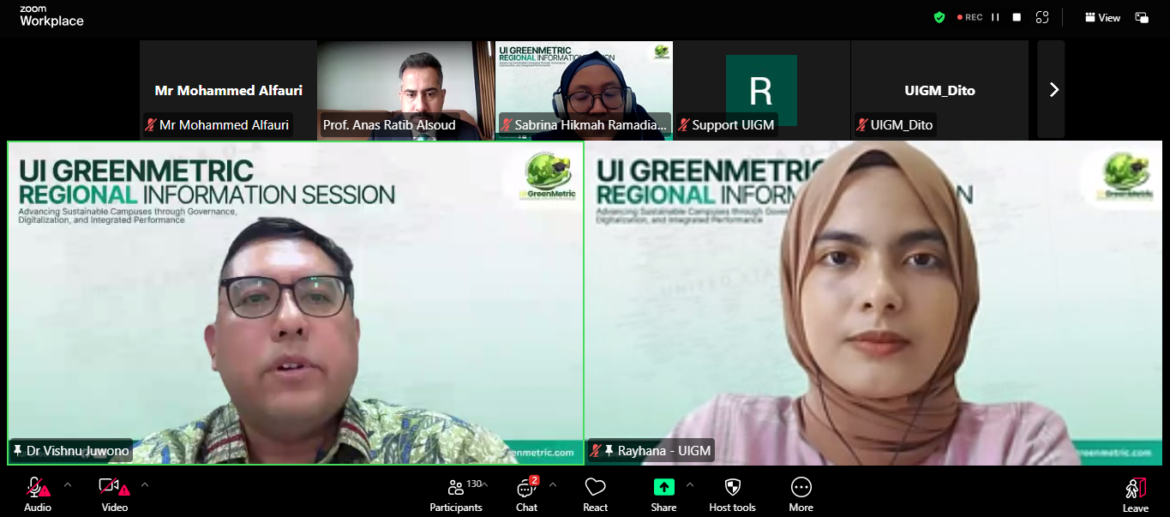Viewport: 1170px width, 517px height.
Task: Open the Chat panel
Action: point(526,495)
